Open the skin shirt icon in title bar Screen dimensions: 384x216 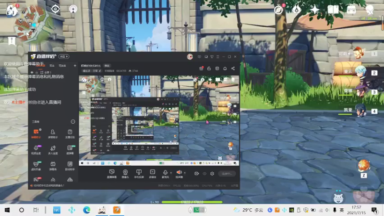212,57
